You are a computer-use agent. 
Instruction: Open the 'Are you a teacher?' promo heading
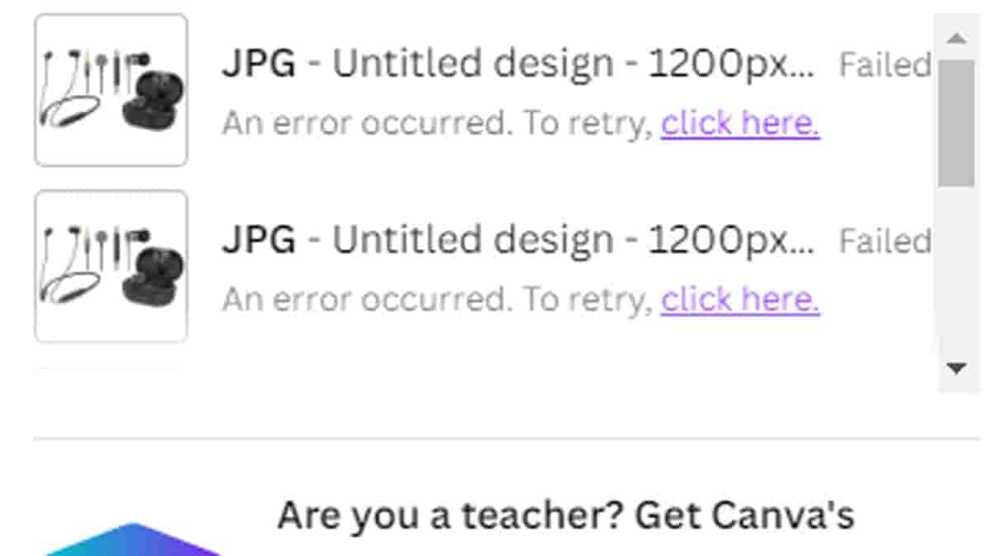pos(565,516)
